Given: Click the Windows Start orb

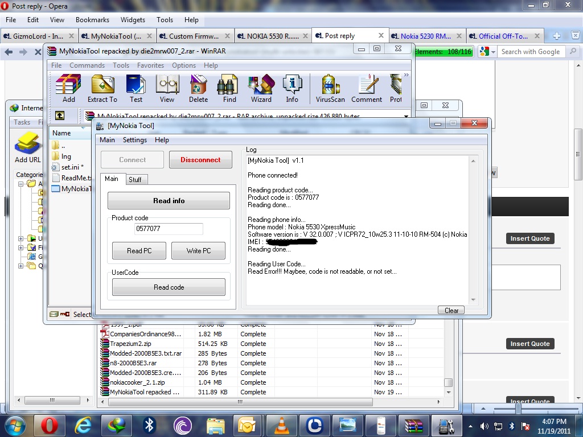Looking at the screenshot, I should pos(15,425).
